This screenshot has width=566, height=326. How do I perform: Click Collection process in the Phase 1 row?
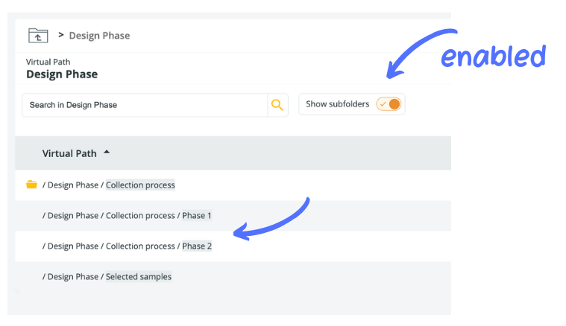[x=140, y=216]
